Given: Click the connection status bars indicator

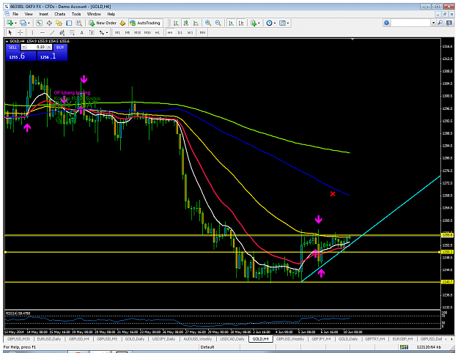Looking at the screenshot, I should (404, 347).
